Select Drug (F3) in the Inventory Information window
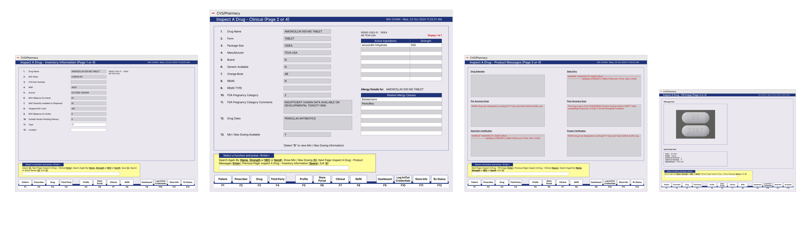The height and width of the screenshot is (229, 811). [53, 182]
